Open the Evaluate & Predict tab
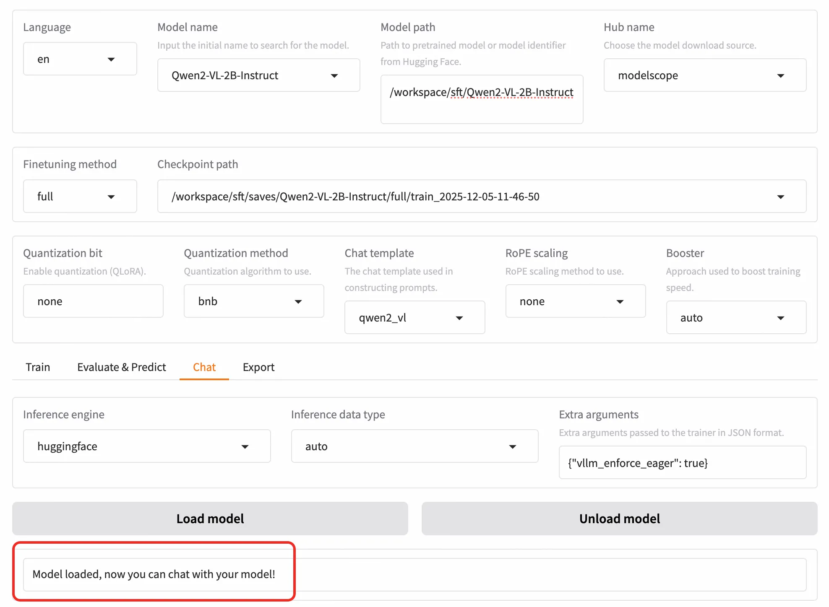 coord(122,367)
